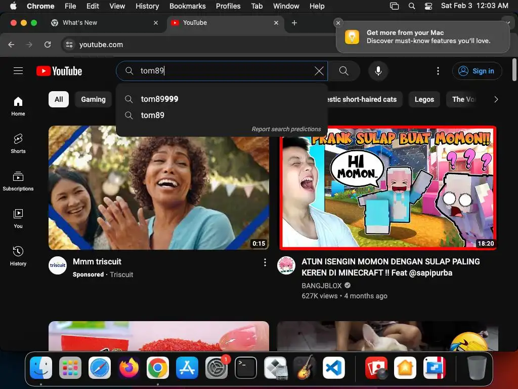518x389 pixels.
Task: Launch Safari from the dock
Action: (x=100, y=368)
